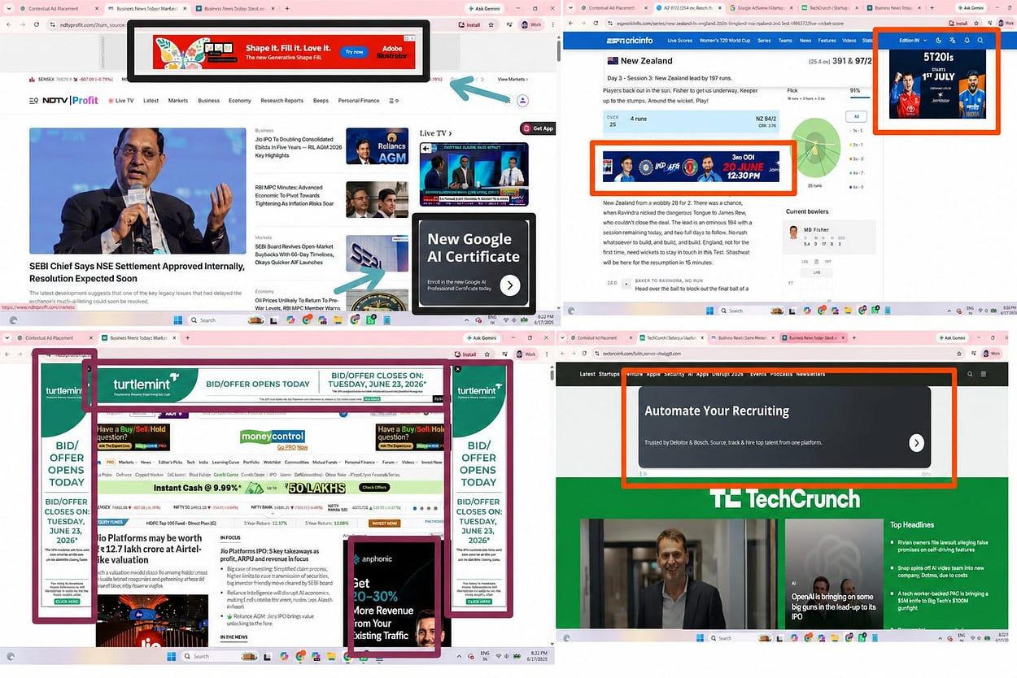This screenshot has height=678, width=1017.
Task: Click Install button in Moneycontrol browser window
Action: click(466, 354)
